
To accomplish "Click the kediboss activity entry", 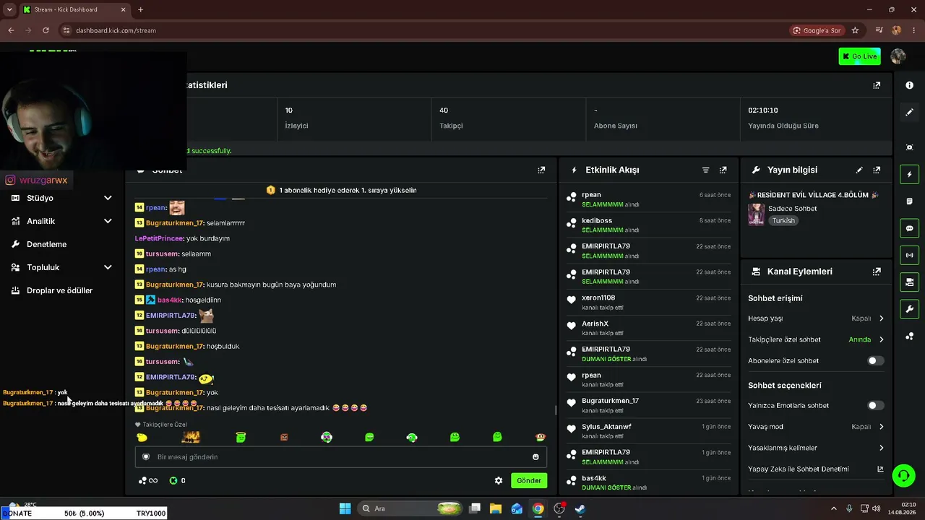I will tap(649, 225).
